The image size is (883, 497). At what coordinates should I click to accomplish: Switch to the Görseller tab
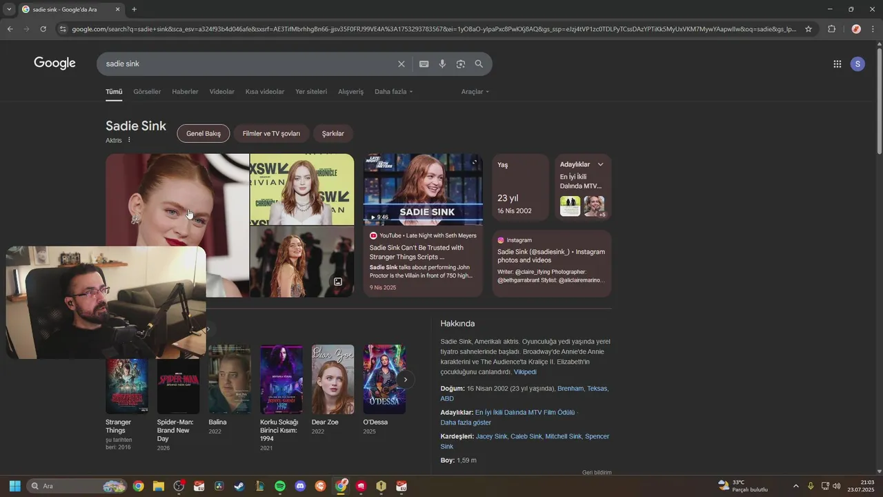[x=147, y=91]
